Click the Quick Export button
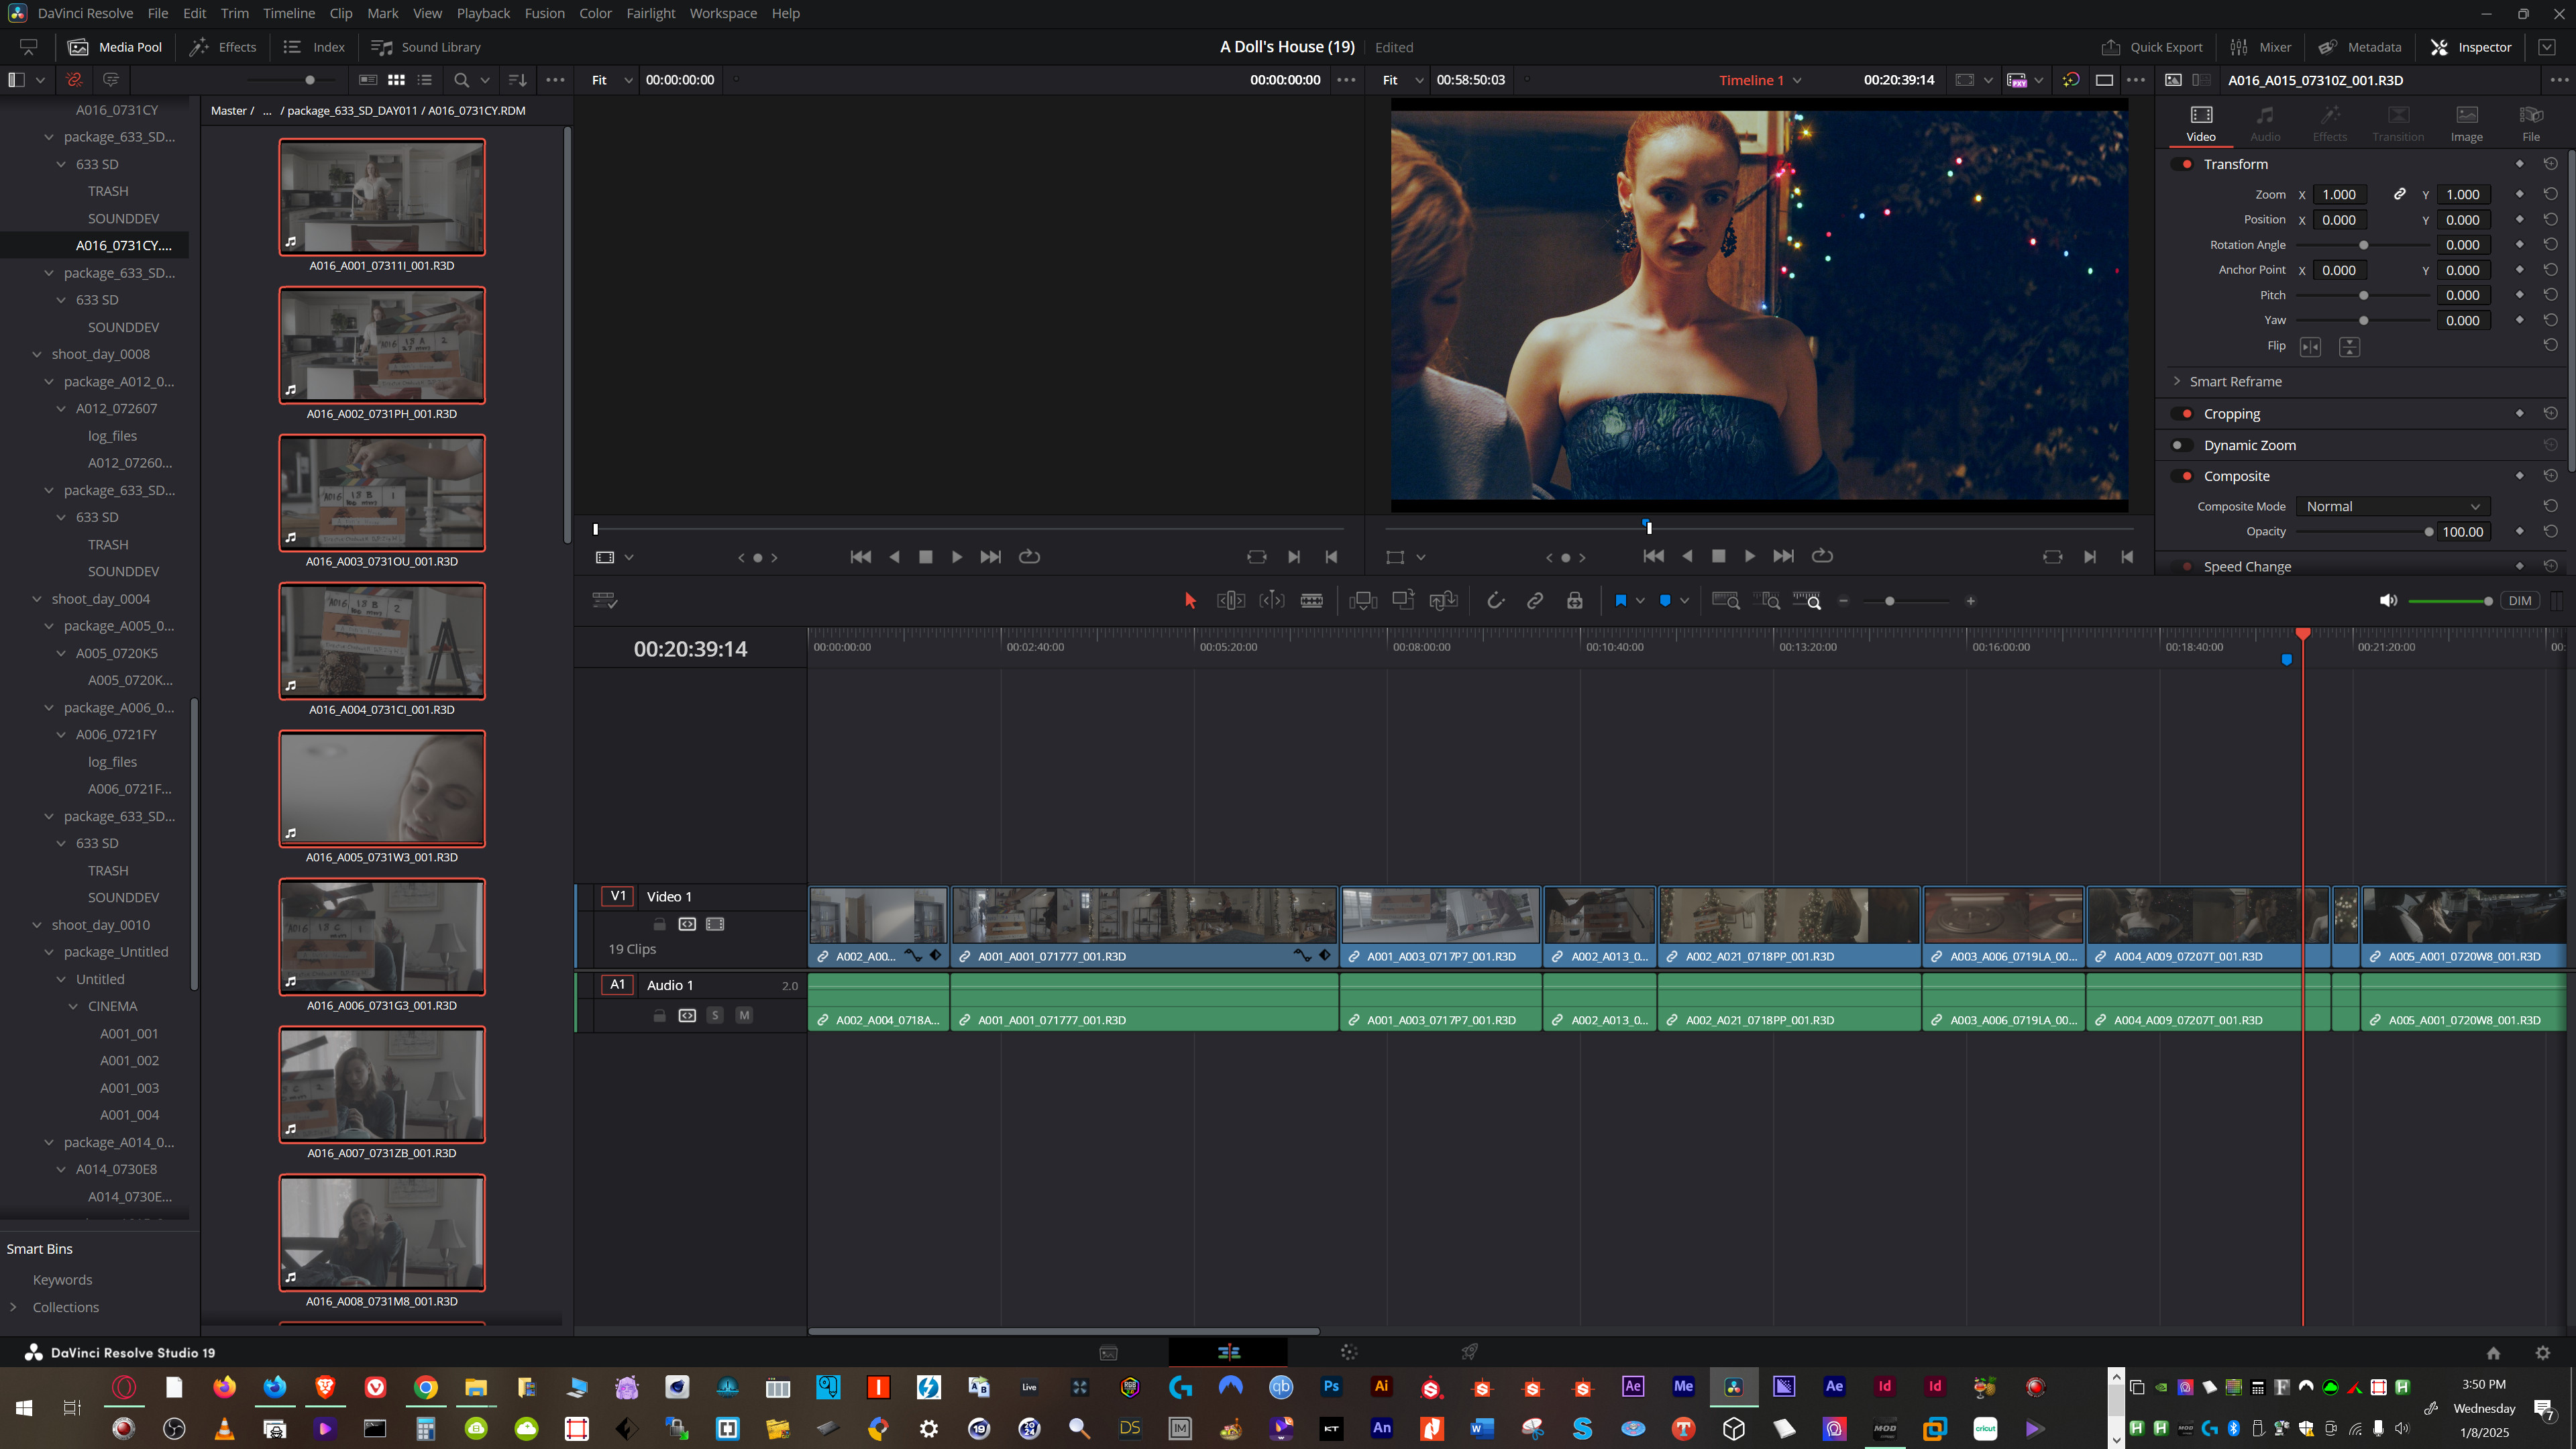 tap(2152, 47)
